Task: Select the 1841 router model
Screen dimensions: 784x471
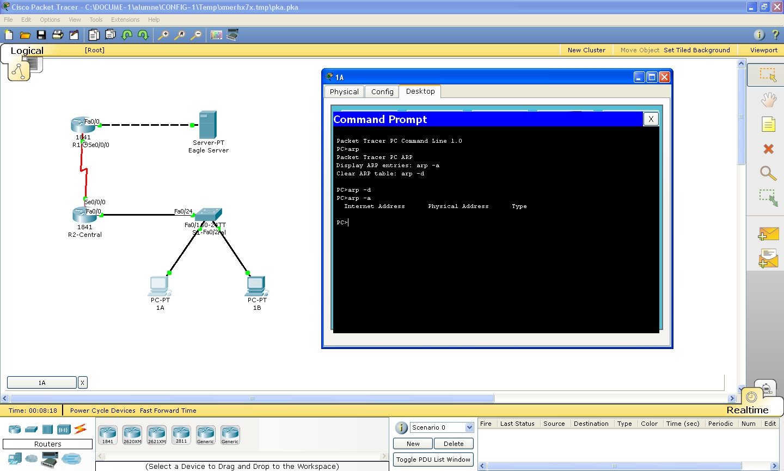Action: coord(107,435)
